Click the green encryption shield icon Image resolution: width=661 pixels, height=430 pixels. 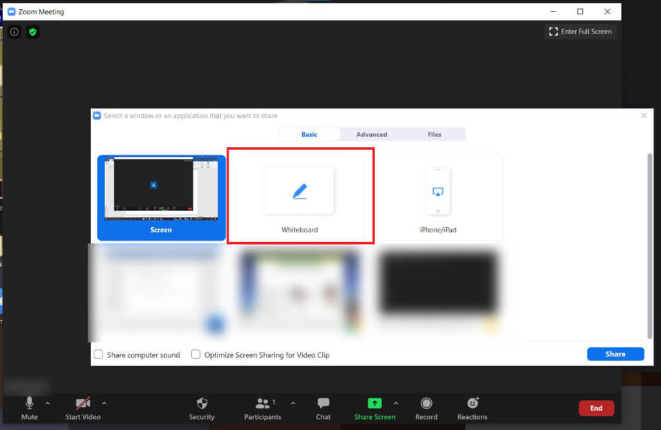tap(32, 32)
